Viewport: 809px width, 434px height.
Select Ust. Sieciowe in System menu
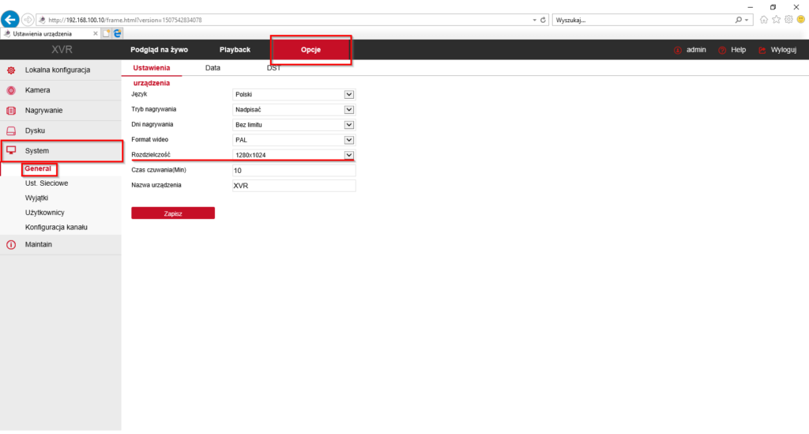[46, 183]
